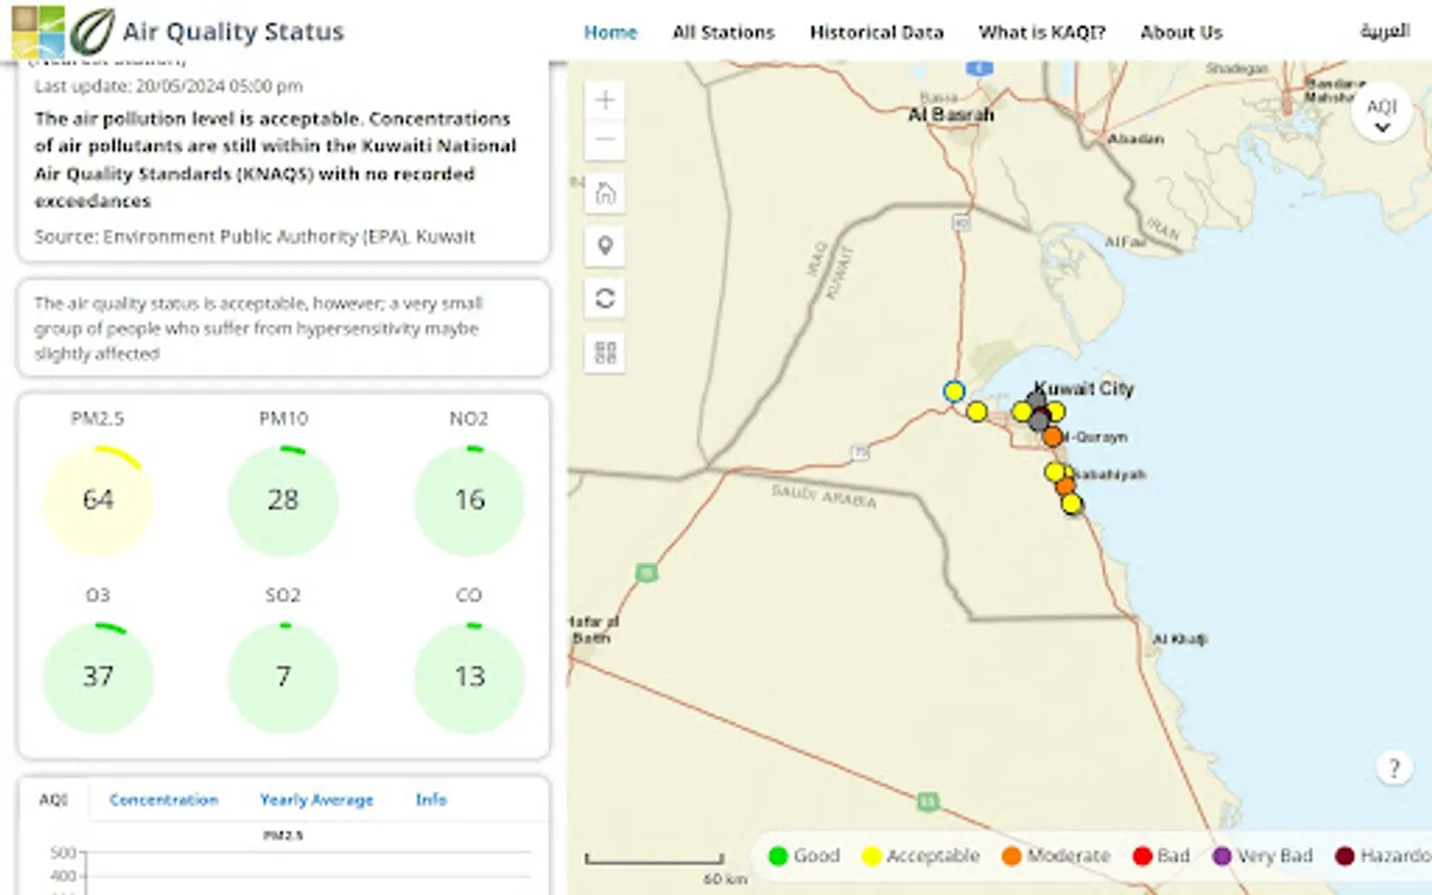Click the colored squares logo at top left
1432x895 pixels.
pyautogui.click(x=38, y=31)
